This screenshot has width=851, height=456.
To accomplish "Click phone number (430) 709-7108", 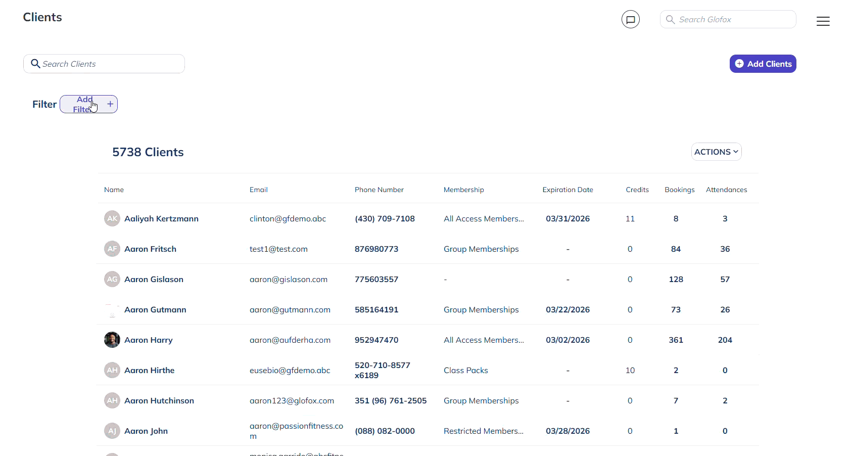I will (x=385, y=218).
